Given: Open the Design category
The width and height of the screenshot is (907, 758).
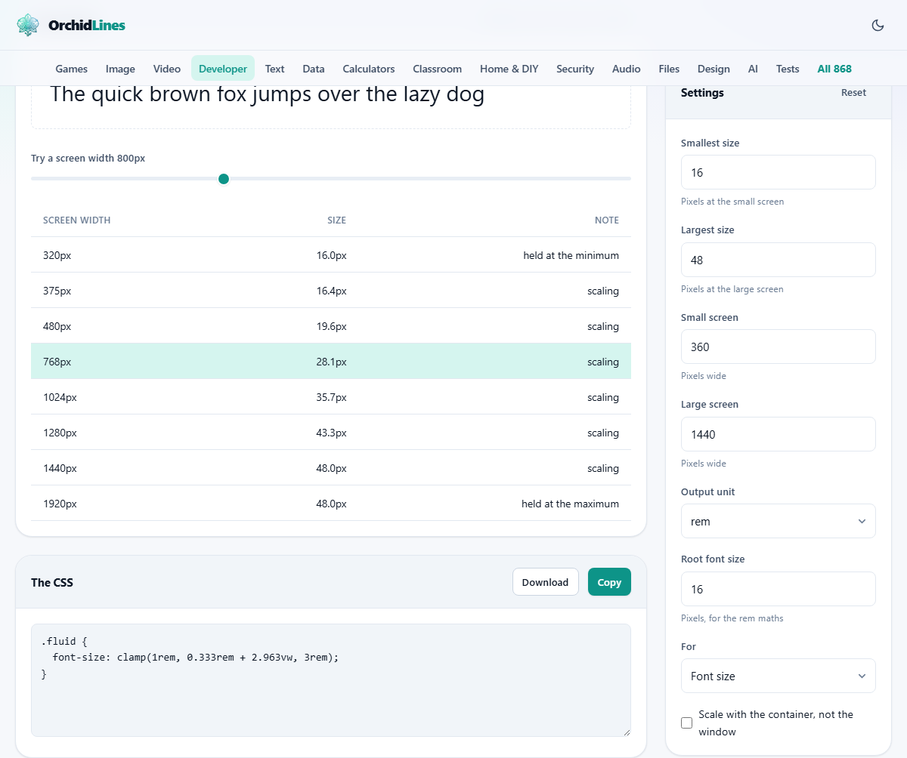Looking at the screenshot, I should (714, 69).
